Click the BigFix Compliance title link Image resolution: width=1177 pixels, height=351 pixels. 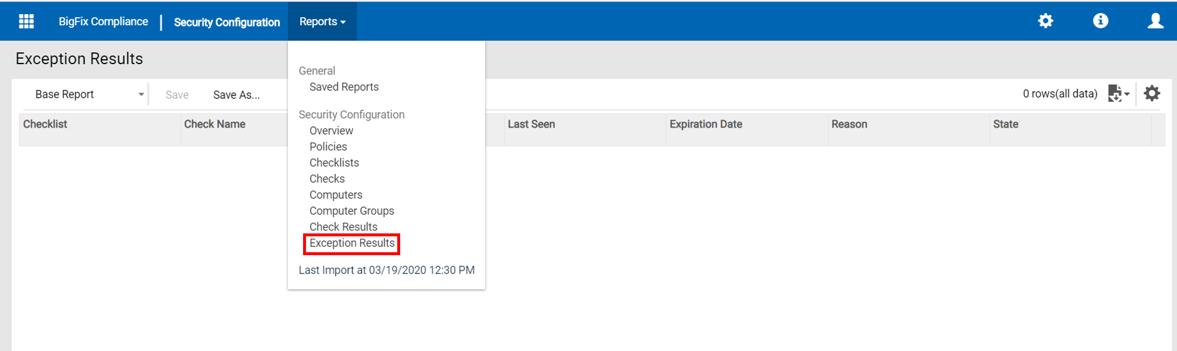pyautogui.click(x=103, y=22)
